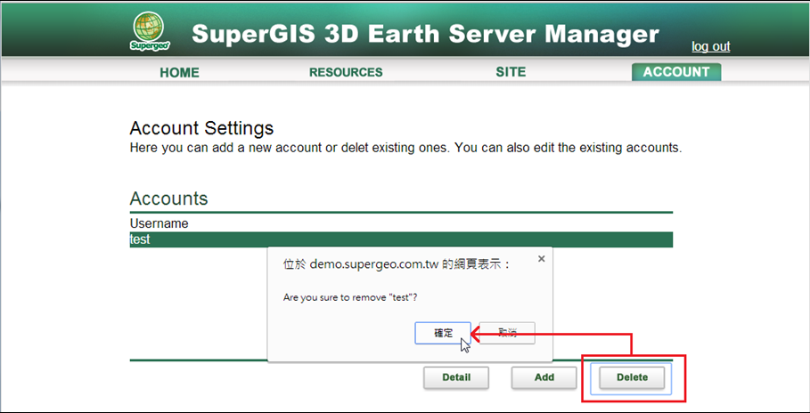Click the SuperGIS 3D Earth Server Manager title
This screenshot has width=810, height=413.
click(x=425, y=35)
